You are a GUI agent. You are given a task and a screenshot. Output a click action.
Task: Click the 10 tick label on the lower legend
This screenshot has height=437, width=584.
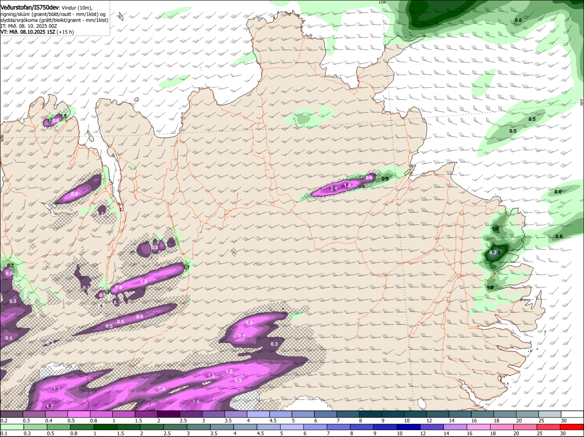(x=399, y=433)
